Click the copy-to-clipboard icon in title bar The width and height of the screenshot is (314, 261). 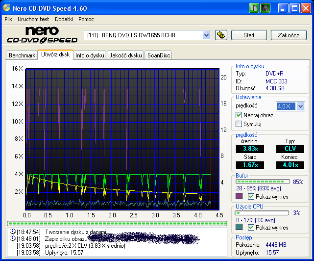[x=254, y=8]
